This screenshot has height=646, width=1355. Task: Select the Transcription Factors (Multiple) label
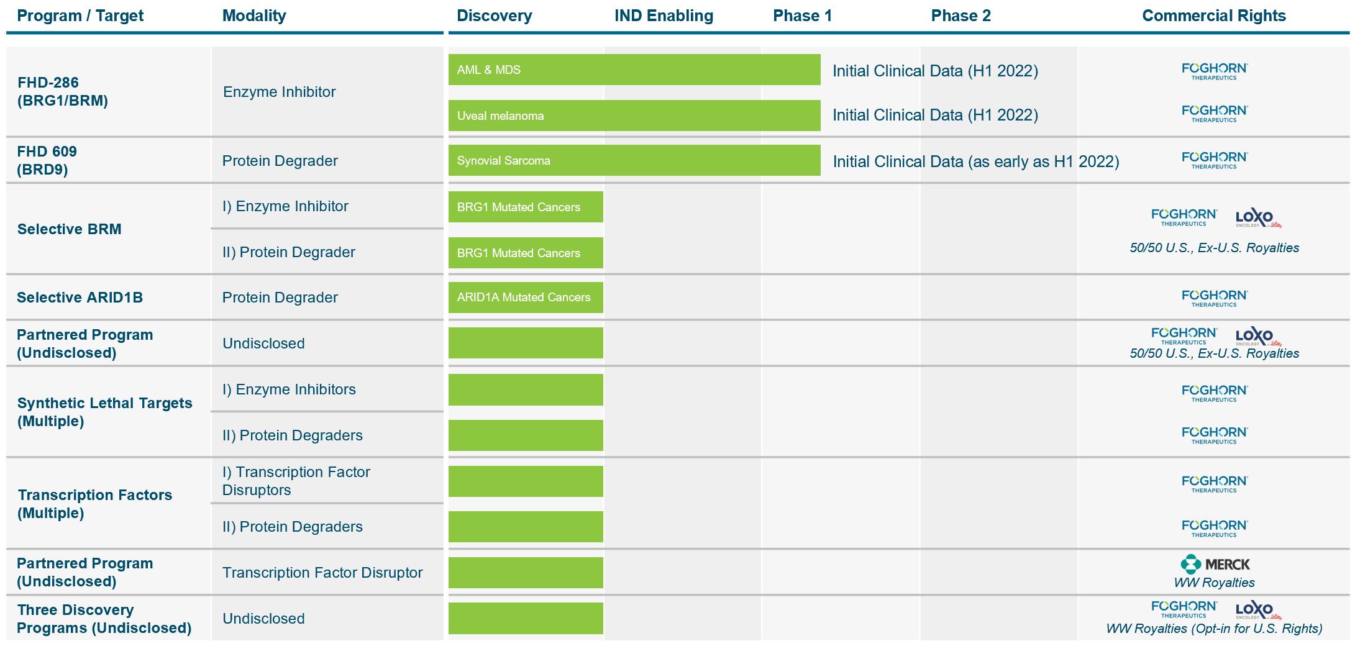tap(94, 504)
